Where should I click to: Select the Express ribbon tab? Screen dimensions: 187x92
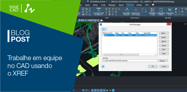pyautogui.click(x=130, y=5)
